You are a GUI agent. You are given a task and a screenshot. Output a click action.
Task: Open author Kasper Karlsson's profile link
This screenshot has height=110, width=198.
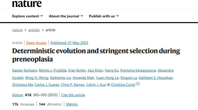[25, 70]
